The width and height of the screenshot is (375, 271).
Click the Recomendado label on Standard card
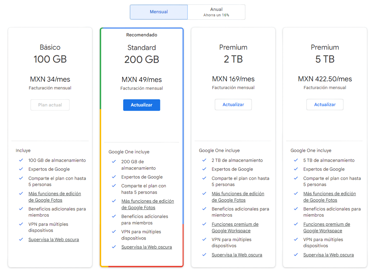(x=142, y=35)
